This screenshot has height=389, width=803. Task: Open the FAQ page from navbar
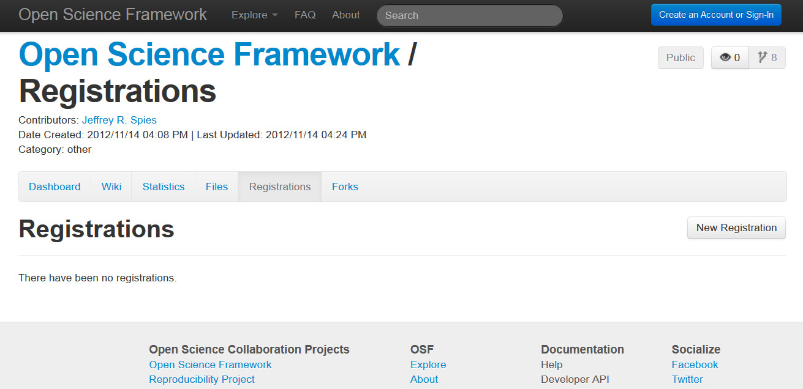tap(305, 15)
